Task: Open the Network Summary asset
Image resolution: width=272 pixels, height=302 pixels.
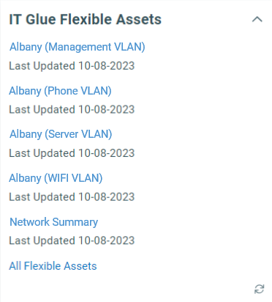Action: coord(53,222)
